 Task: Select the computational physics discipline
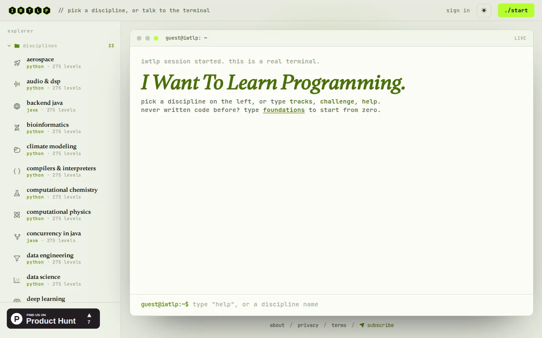(x=60, y=215)
